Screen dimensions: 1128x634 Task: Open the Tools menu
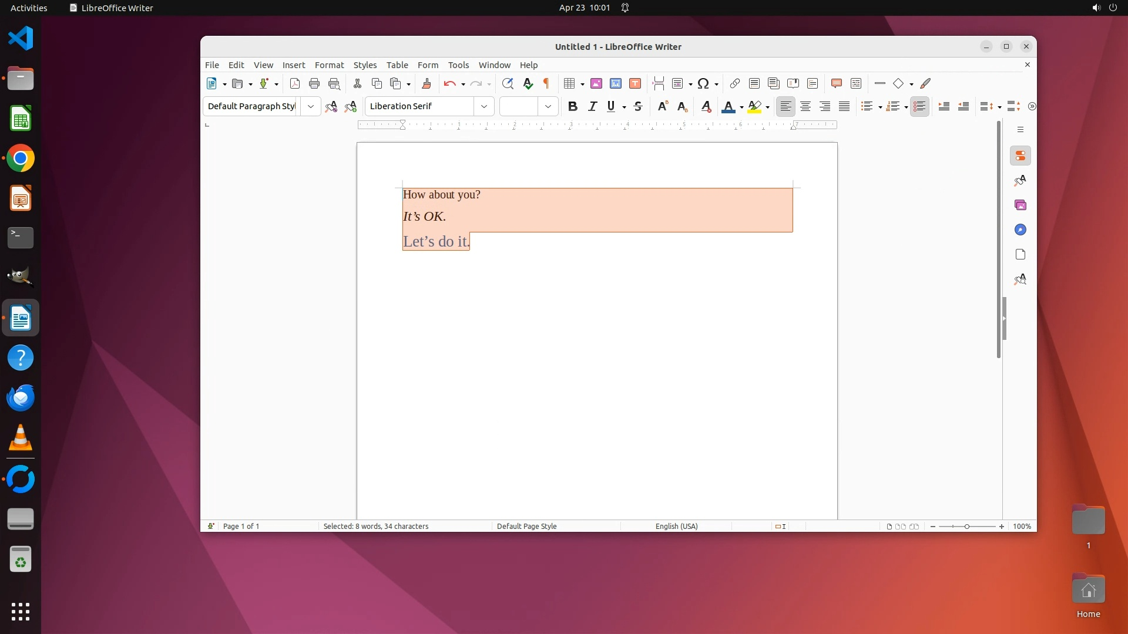click(458, 65)
